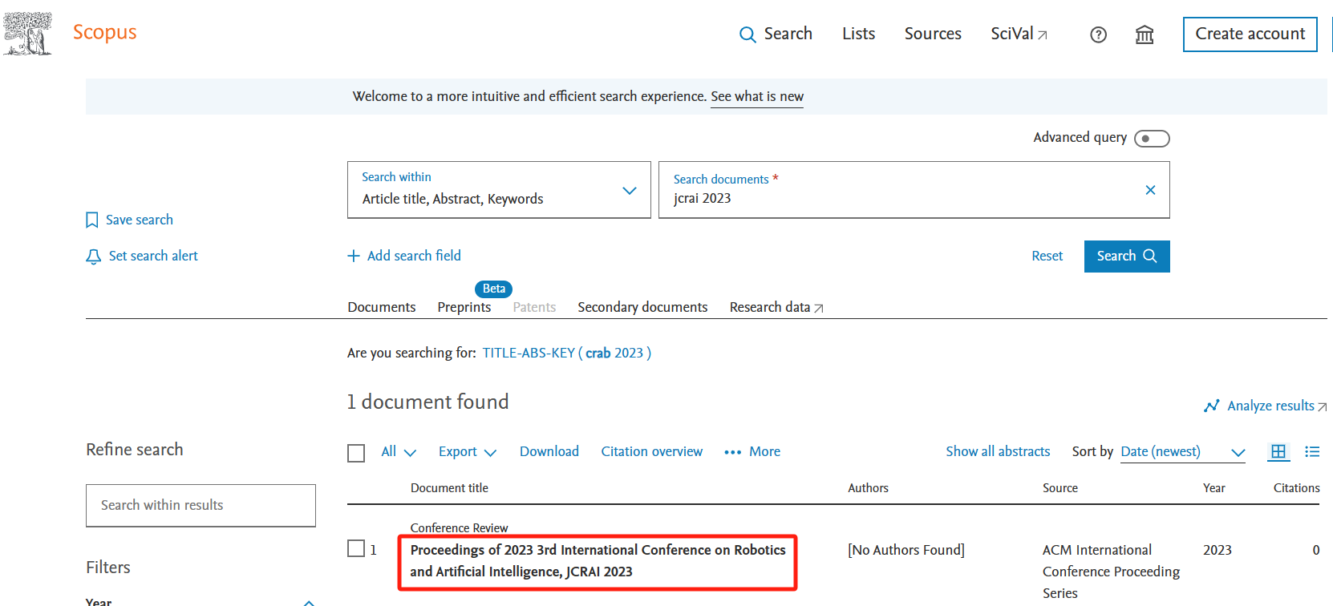Toggle the Advanced query switch
The width and height of the screenshot is (1333, 606).
pyautogui.click(x=1152, y=139)
